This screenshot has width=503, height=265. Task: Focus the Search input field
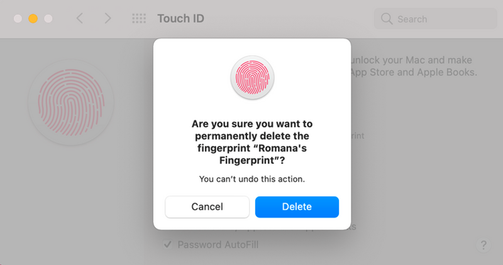[x=435, y=19]
